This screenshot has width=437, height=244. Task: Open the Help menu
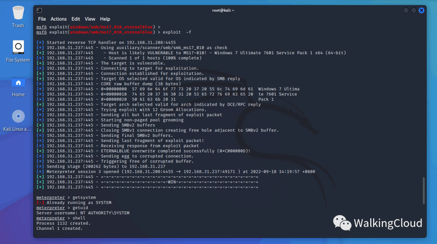point(105,19)
